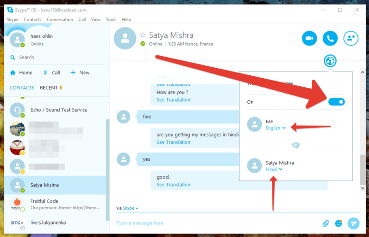Open the Help menu

126,20
